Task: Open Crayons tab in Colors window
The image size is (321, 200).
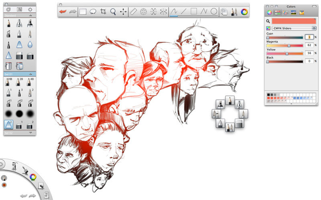Action: pos(302,12)
